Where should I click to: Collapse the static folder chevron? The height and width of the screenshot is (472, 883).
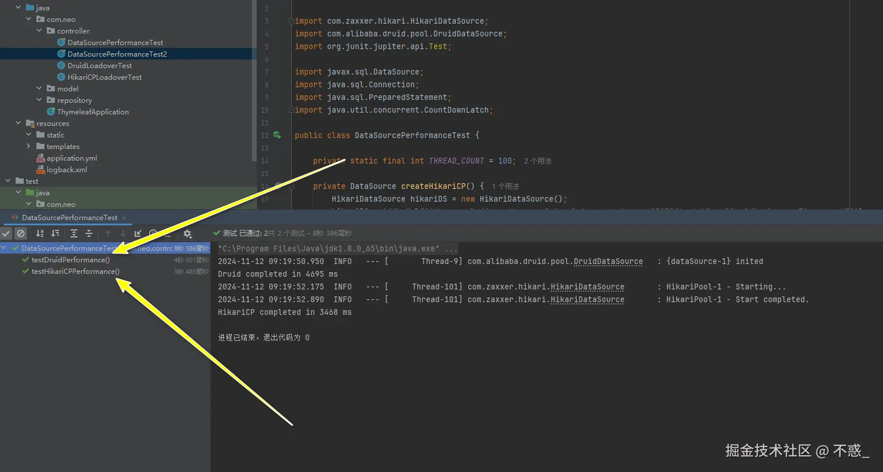click(x=29, y=135)
